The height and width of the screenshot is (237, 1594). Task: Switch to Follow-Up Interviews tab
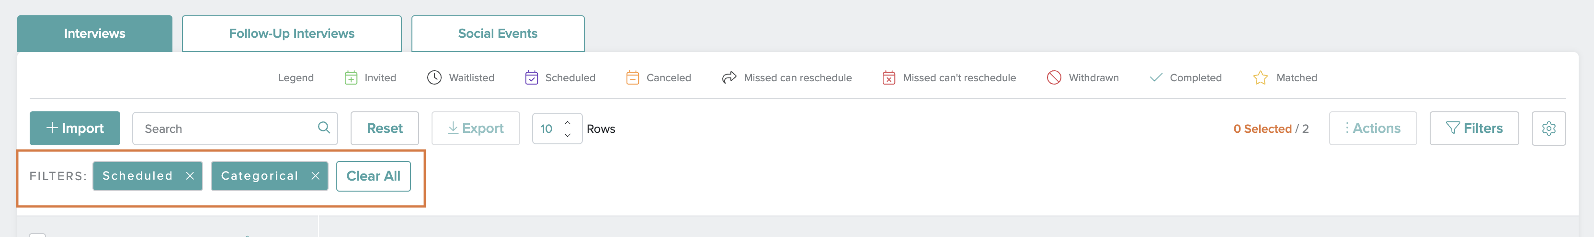coord(291,34)
